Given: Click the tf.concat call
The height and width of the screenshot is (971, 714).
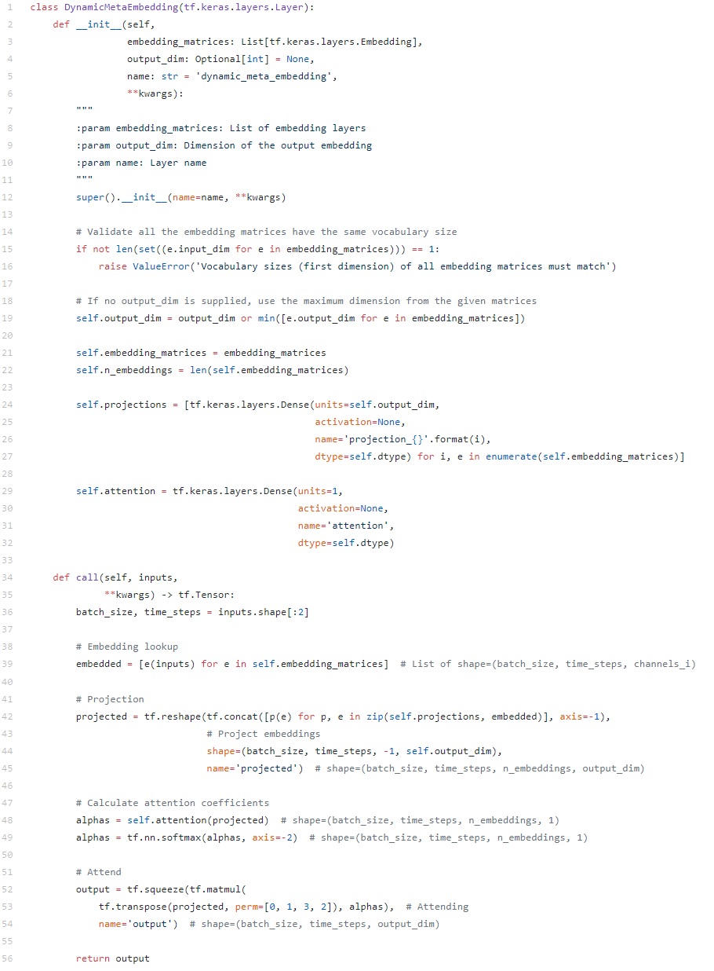Looking at the screenshot, I should click(231, 716).
